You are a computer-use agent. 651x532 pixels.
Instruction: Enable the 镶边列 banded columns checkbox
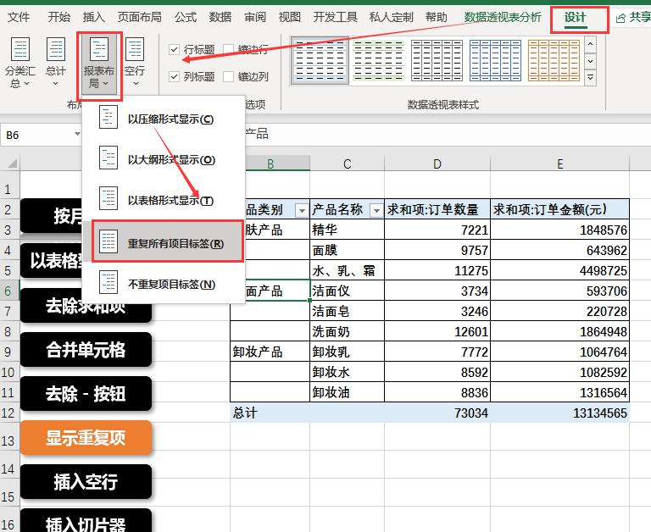[228, 77]
